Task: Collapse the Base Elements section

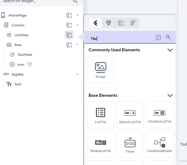Action: (170, 96)
